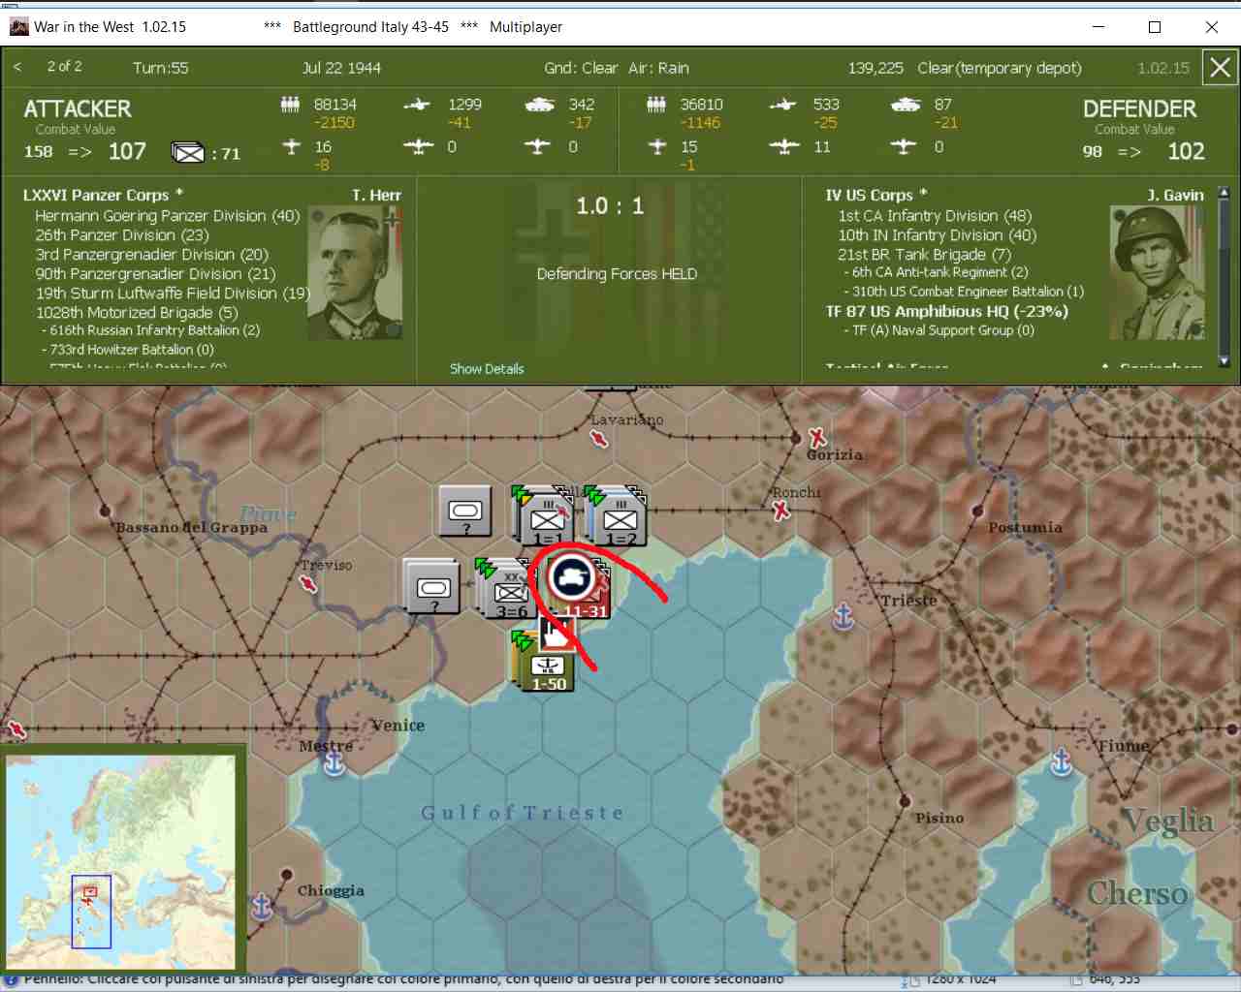Click the Turn:55 indicator
Screen dimensions: 1241x992
click(x=161, y=68)
